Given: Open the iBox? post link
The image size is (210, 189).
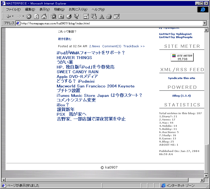Looking at the screenshot, I should [x=62, y=105].
